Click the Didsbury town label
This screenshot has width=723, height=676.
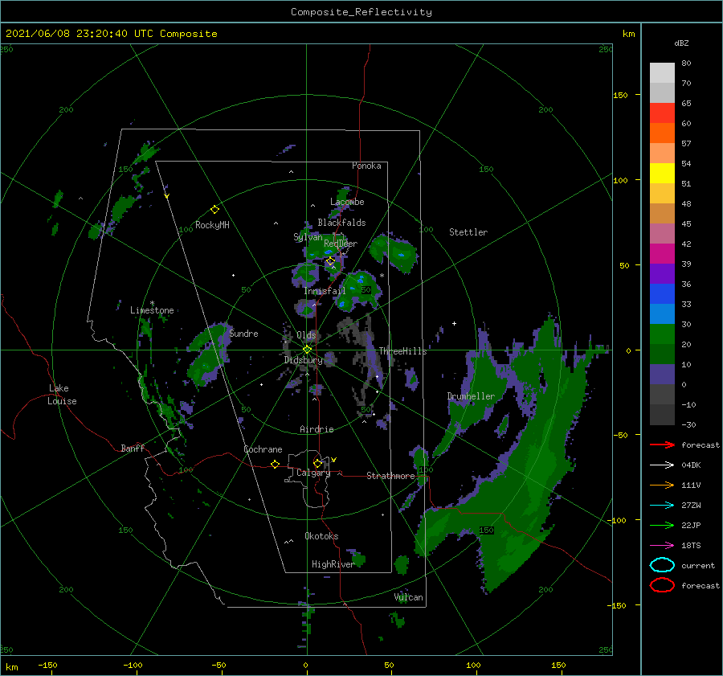tap(304, 360)
